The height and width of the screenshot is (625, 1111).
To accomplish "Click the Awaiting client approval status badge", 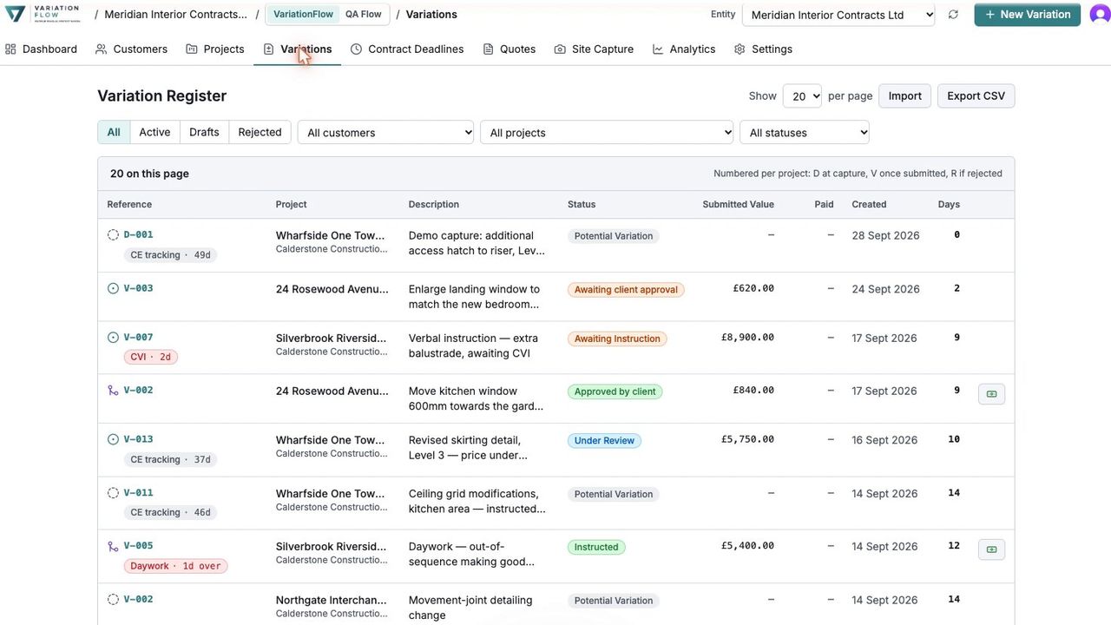I will [626, 290].
